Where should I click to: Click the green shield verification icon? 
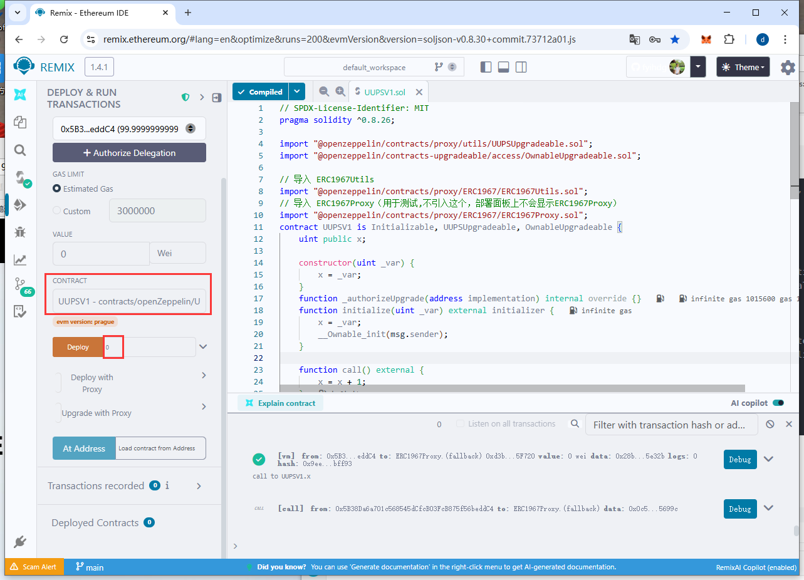(x=185, y=98)
